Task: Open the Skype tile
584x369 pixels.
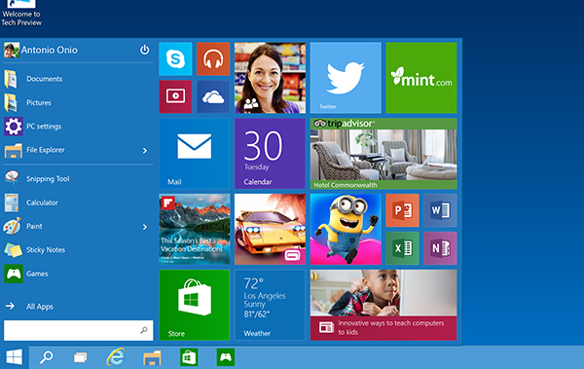Action: coord(175,58)
